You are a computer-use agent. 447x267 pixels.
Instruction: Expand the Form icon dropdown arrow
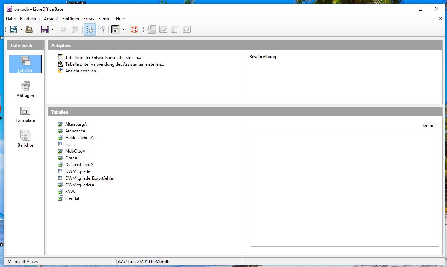tap(123, 29)
